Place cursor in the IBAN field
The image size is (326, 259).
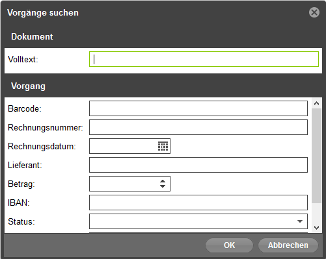[198, 203]
